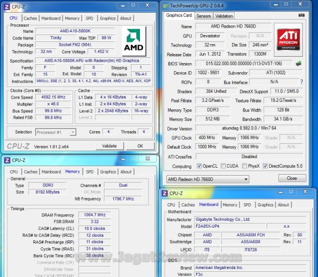Open Caches tab in the top-left CPU-Z window
This screenshot has width=318, height=277.
[x=30, y=18]
